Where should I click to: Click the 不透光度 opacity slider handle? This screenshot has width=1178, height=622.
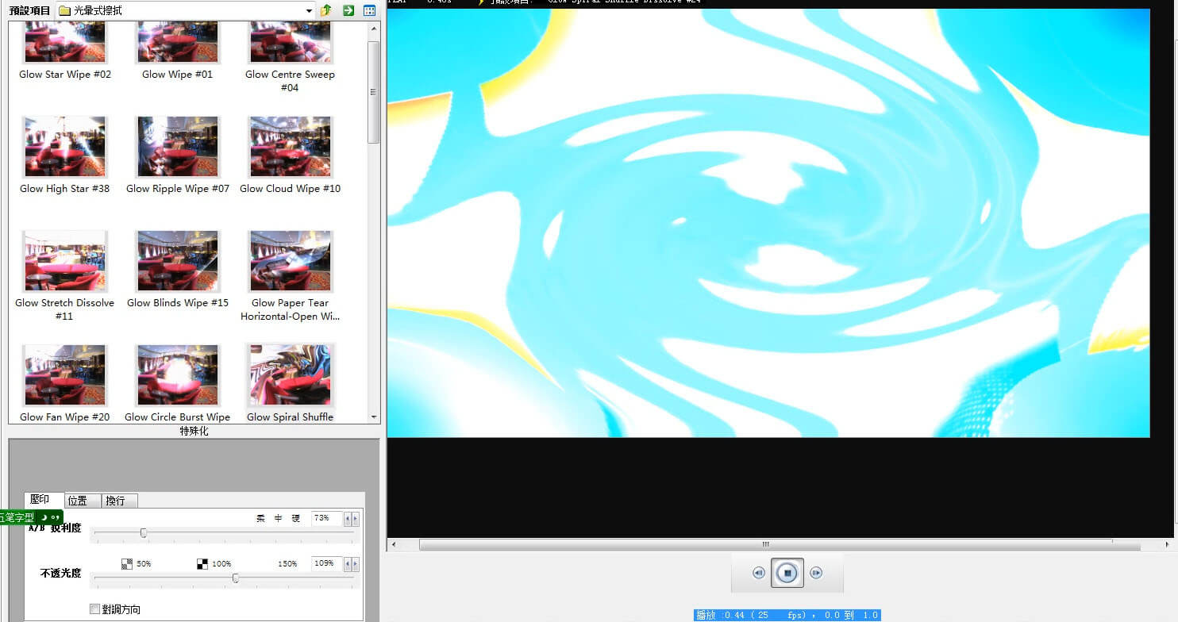click(236, 578)
